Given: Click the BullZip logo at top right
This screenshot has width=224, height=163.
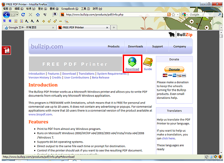Looking at the screenshot, I should 180,35.
